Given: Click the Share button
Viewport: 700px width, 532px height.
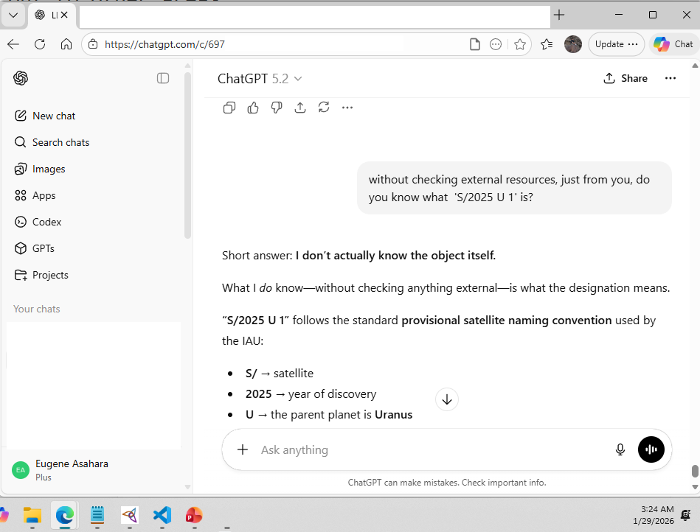Looking at the screenshot, I should pos(626,78).
